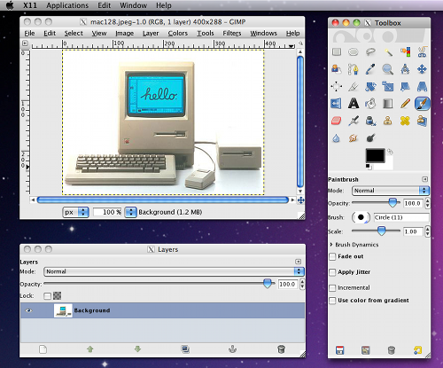Activate the Select by Color tool

pyautogui.click(x=405, y=52)
